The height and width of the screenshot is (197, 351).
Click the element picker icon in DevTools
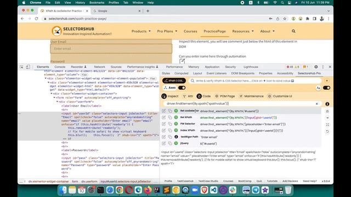pyautogui.click(x=21, y=67)
